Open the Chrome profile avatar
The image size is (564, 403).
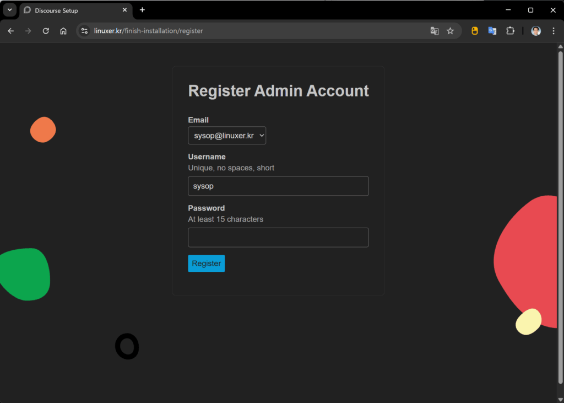pyautogui.click(x=535, y=31)
